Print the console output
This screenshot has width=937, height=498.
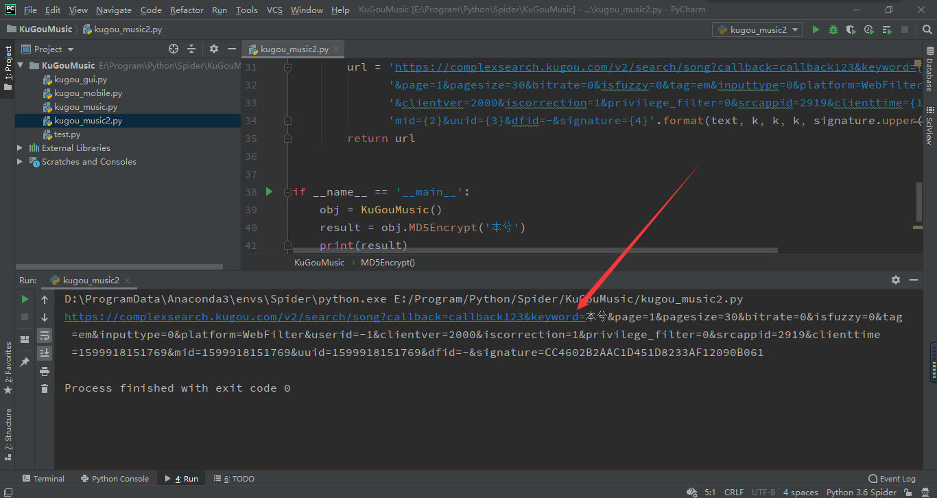[45, 371]
